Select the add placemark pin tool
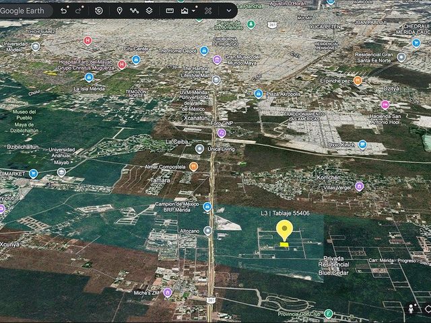Image resolution: width=431 pixels, height=323 pixels. pyautogui.click(x=120, y=11)
